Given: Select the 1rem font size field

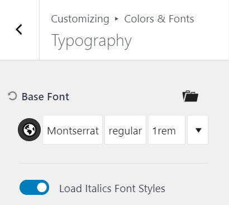Looking at the screenshot, I should 166,130.
